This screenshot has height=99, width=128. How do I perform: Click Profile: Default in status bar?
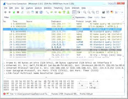86,94
